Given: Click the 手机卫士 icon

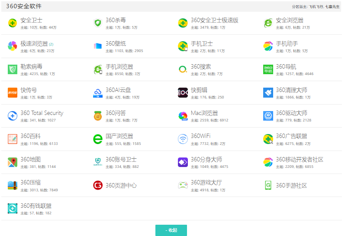Looking at the screenshot, I should pyautogui.click(x=183, y=46).
